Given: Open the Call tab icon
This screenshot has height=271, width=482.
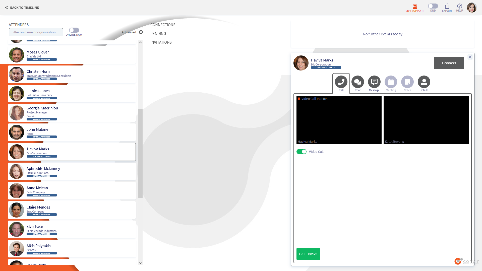Looking at the screenshot, I should (x=341, y=82).
